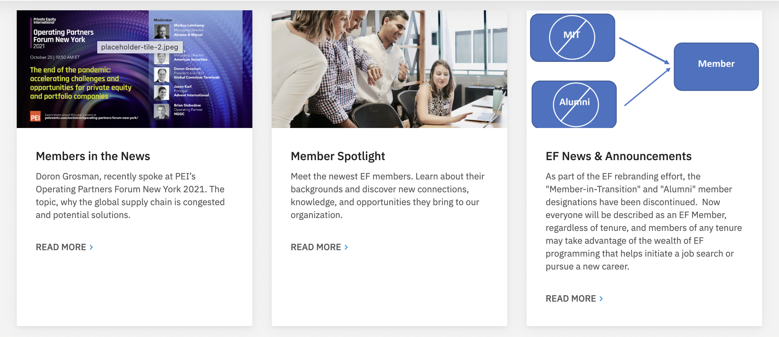The height and width of the screenshot is (337, 779).
Task: Click the chevron beside Members in the News READ MORE
Action: [x=91, y=247]
